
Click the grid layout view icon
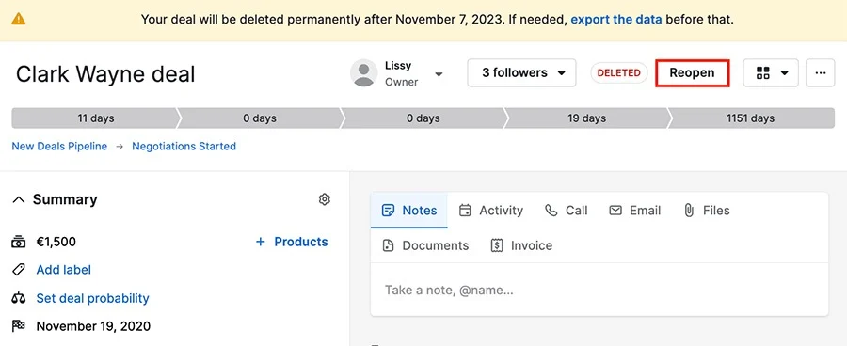coord(762,73)
